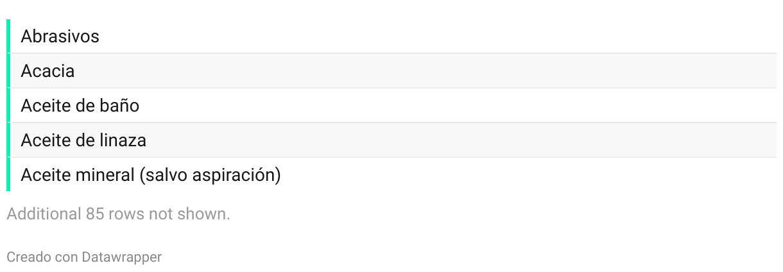
Task: Click the word 'mineral' in the last row
Action: (105, 175)
